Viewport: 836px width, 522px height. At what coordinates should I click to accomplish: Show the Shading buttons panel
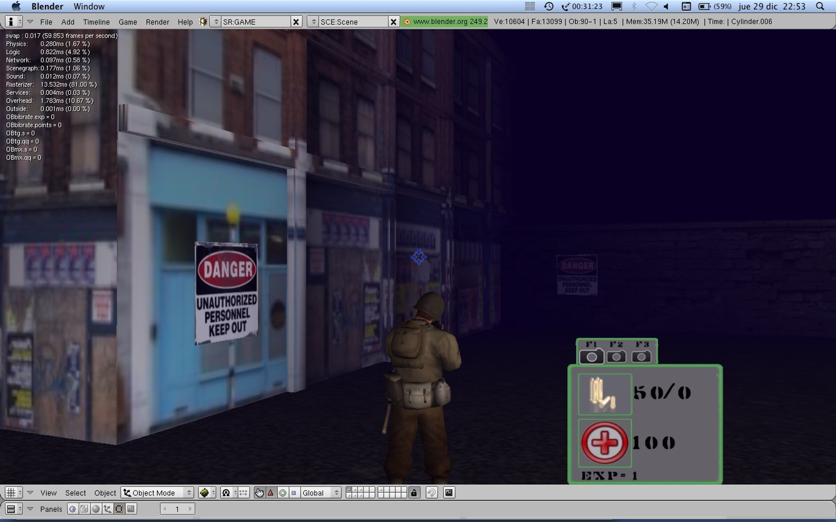(x=96, y=509)
